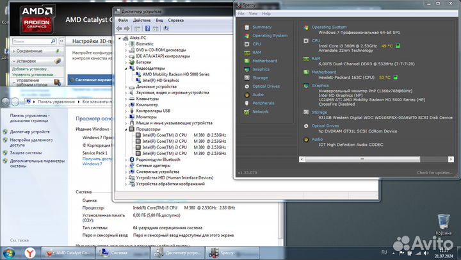Viewport: 461px width, 260px height.
Task: Select Intel(R) HD Graphics device
Action: coord(161,81)
